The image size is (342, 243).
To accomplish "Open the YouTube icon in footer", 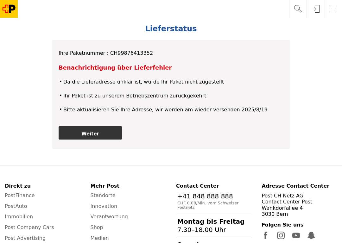I will pos(296,235).
